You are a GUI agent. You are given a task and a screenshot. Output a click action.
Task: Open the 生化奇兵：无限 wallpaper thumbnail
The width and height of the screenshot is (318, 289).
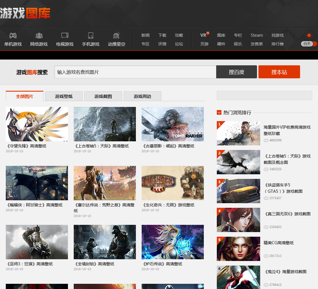pos(173,183)
